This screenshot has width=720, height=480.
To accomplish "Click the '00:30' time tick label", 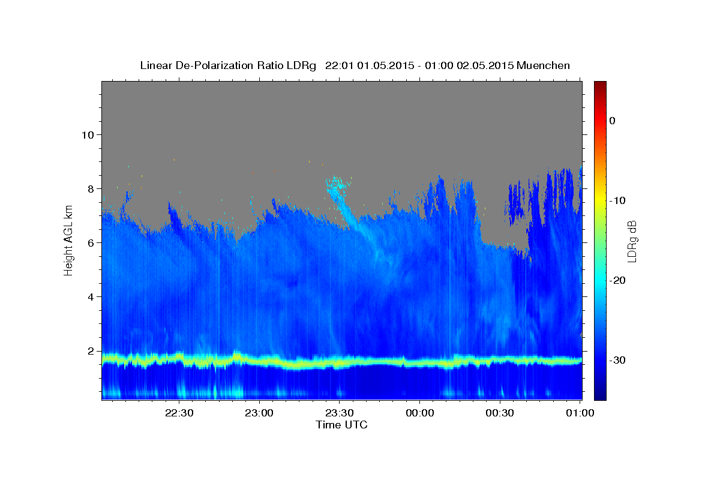I will click(499, 413).
